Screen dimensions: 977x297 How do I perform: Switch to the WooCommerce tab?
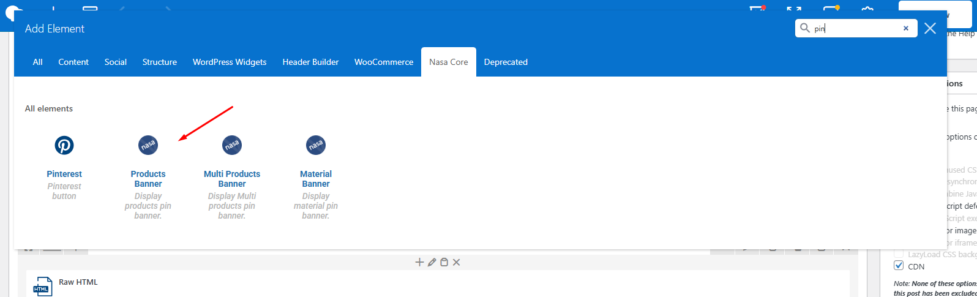[x=384, y=62]
